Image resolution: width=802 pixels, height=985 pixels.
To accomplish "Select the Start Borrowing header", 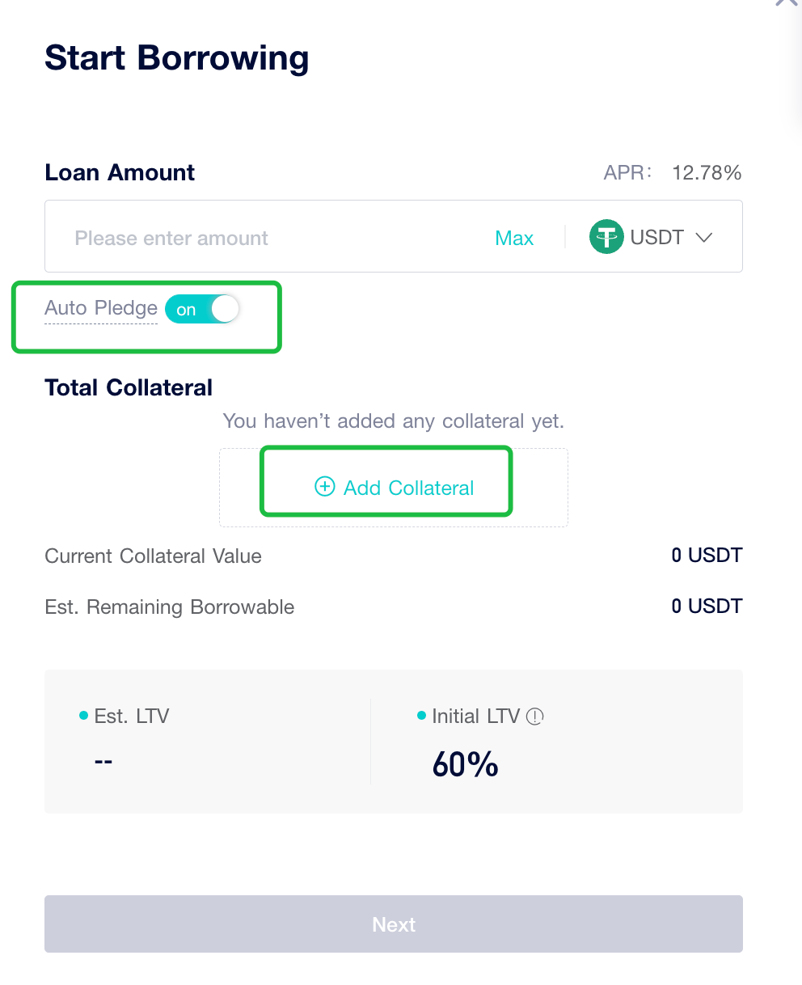I will click(x=176, y=57).
